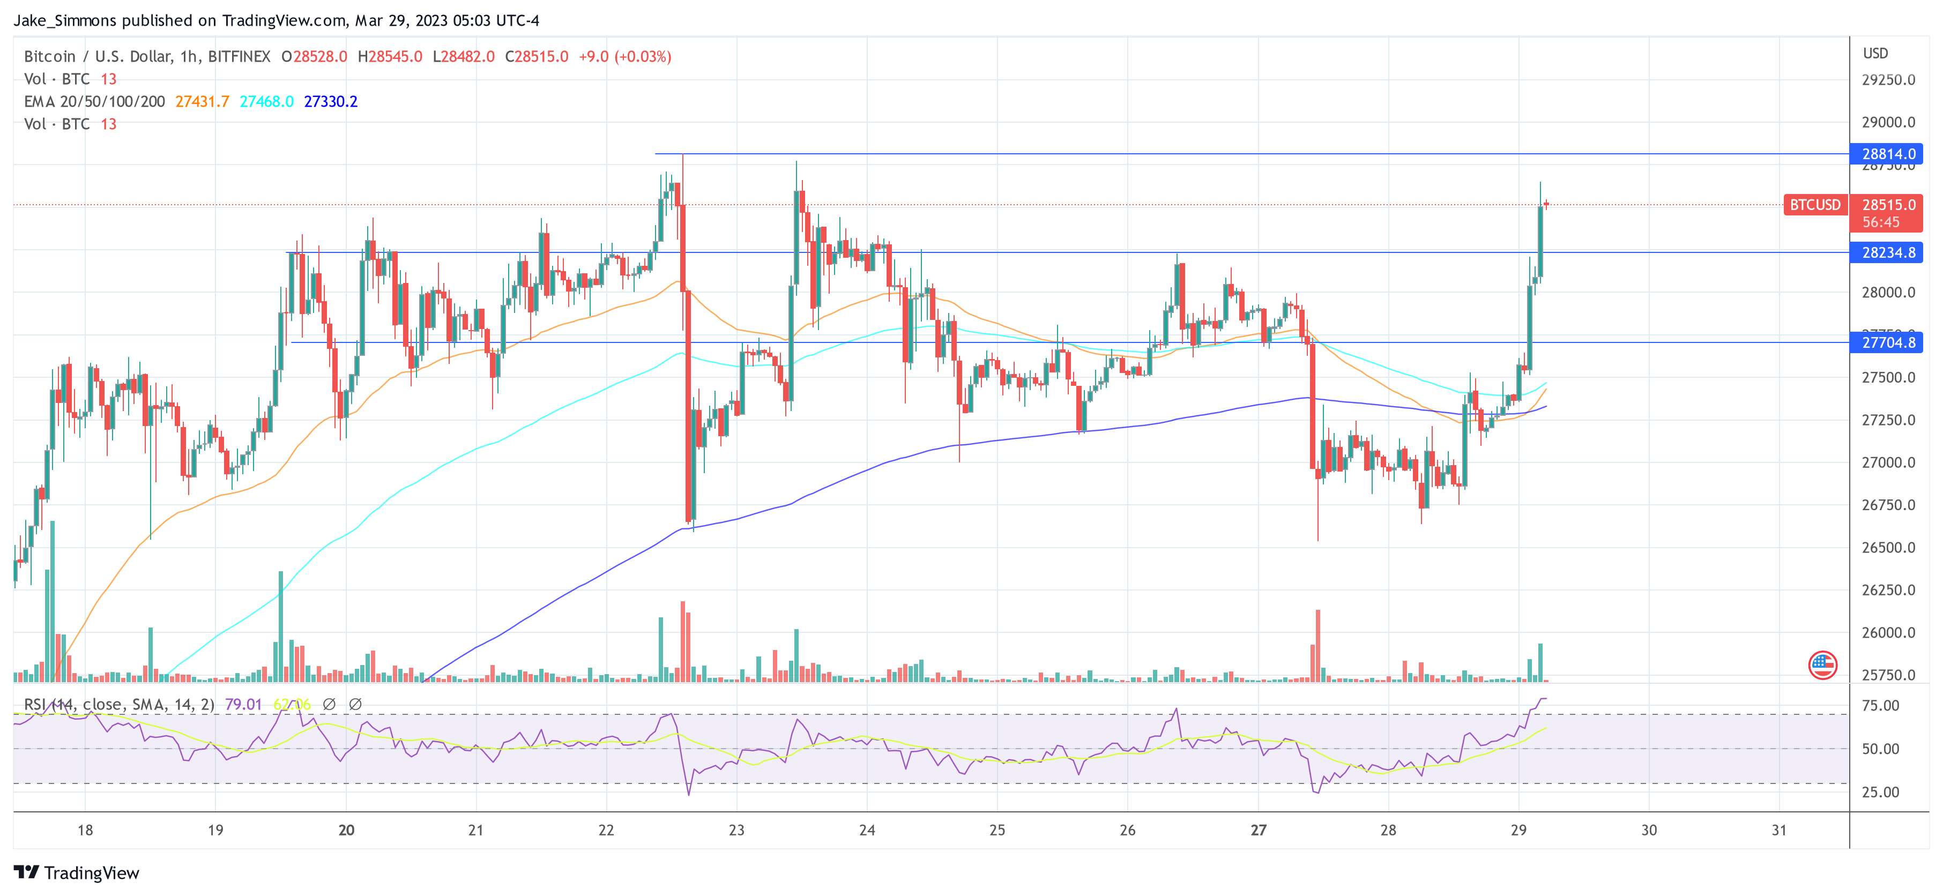Click the RSI 50.00 axis label
Viewport: 1943px width, 896px height.
tap(1880, 749)
